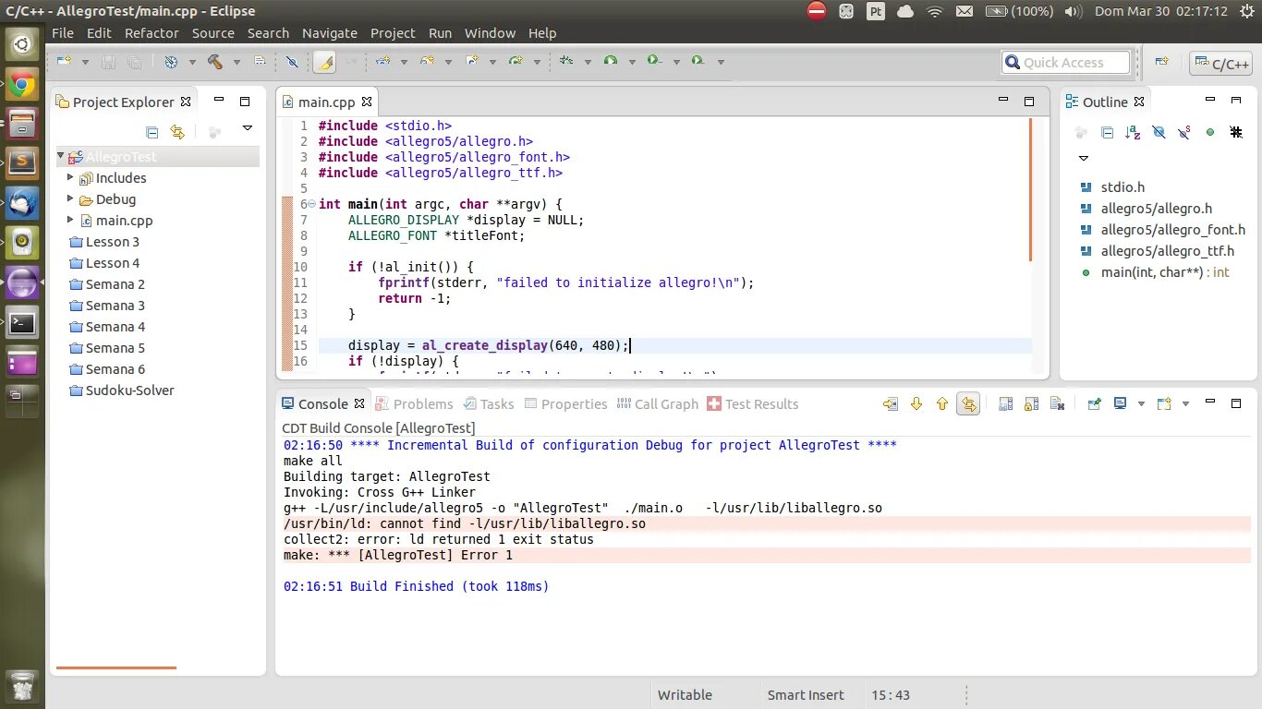
Task: Open Project Explorer view menu dropdown
Action: coord(247,128)
